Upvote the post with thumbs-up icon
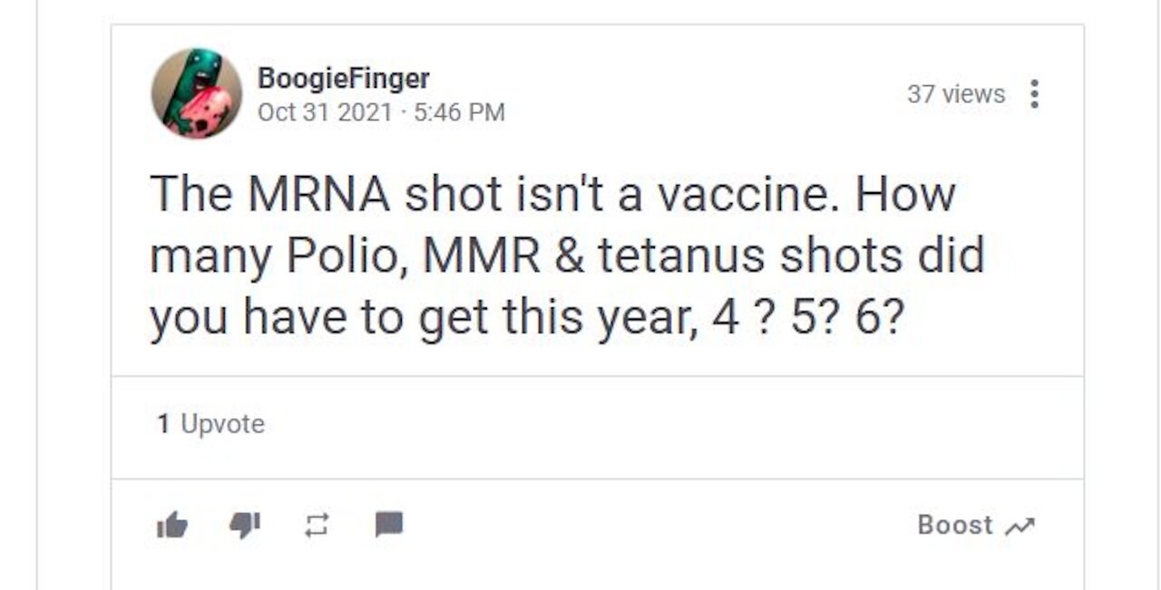This screenshot has width=1161, height=590. (172, 525)
